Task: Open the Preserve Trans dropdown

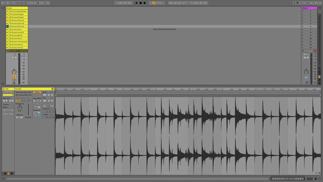Action: (37, 112)
